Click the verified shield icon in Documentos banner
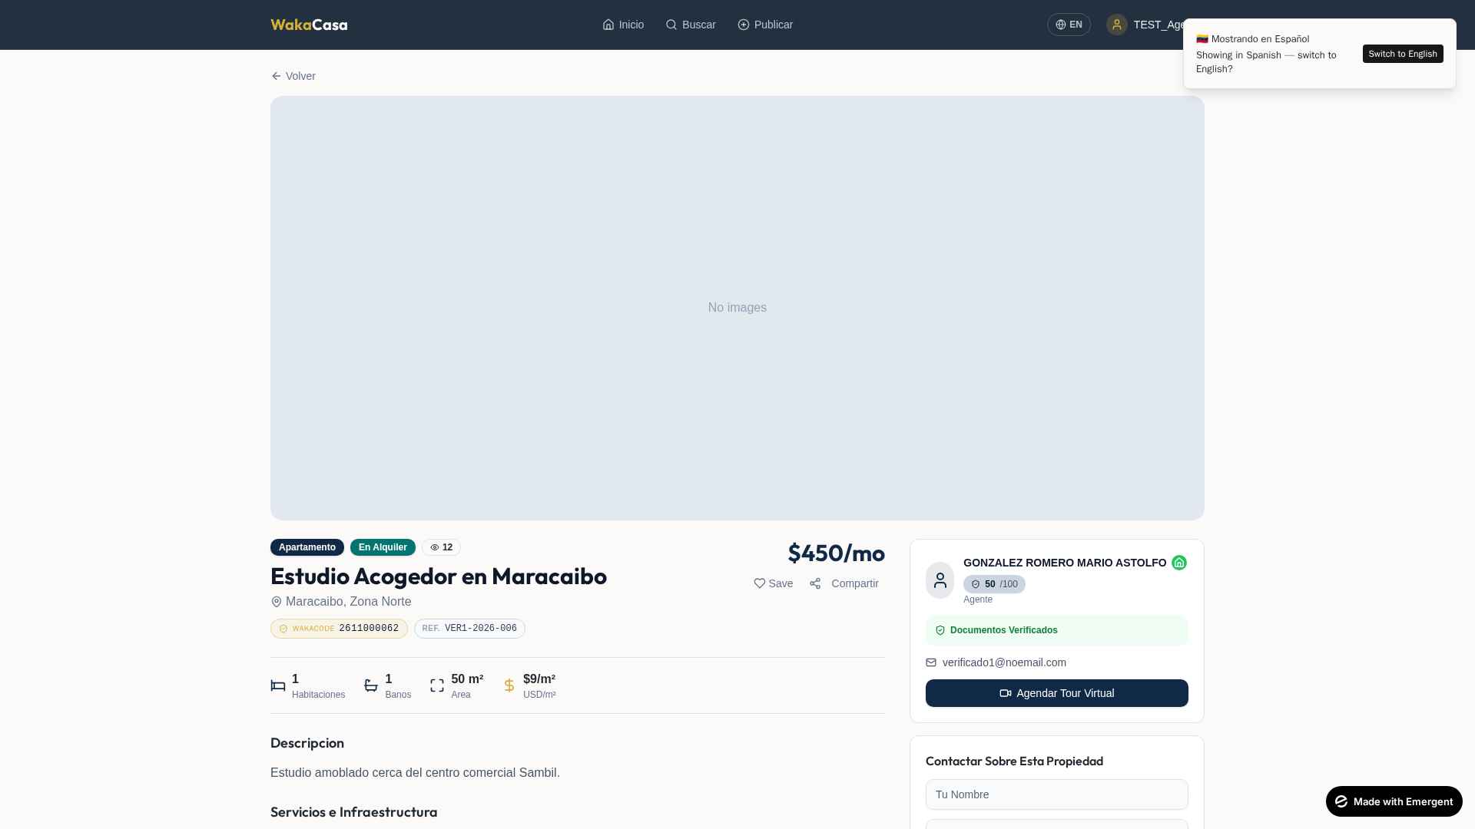The width and height of the screenshot is (1475, 829). pos(940,630)
